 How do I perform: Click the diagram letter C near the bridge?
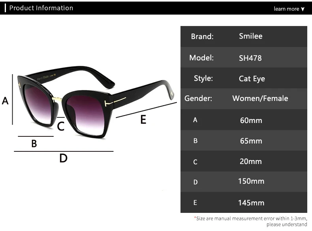point(61,126)
